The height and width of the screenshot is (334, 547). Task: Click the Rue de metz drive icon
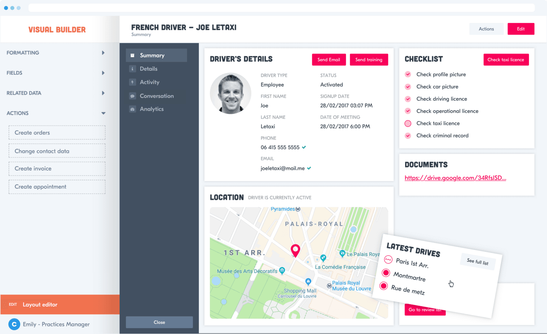coord(384,286)
